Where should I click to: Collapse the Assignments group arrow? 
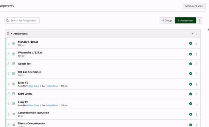11,34
